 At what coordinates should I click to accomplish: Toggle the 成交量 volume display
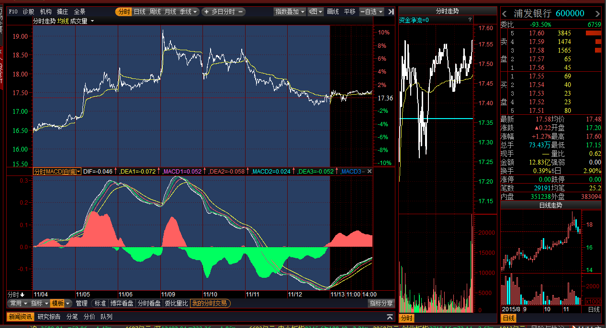(79, 21)
